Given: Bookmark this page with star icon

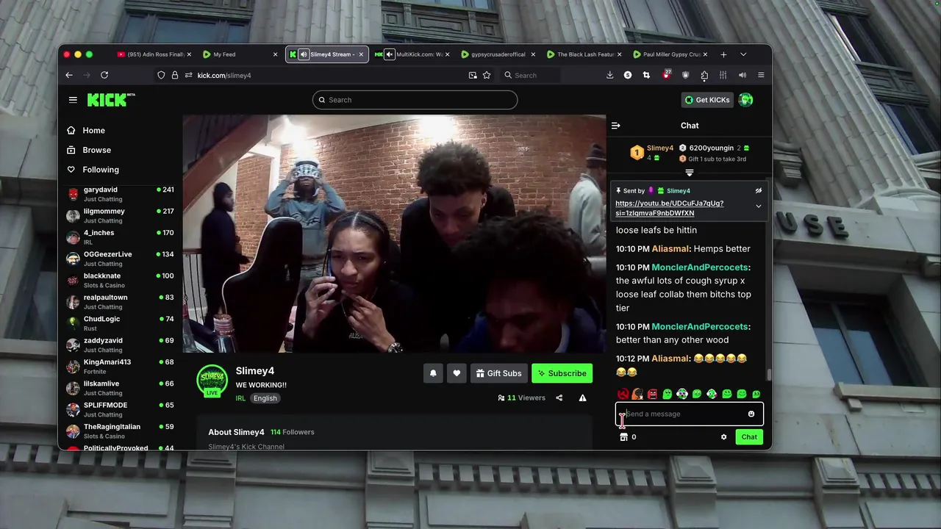Looking at the screenshot, I should pos(487,75).
